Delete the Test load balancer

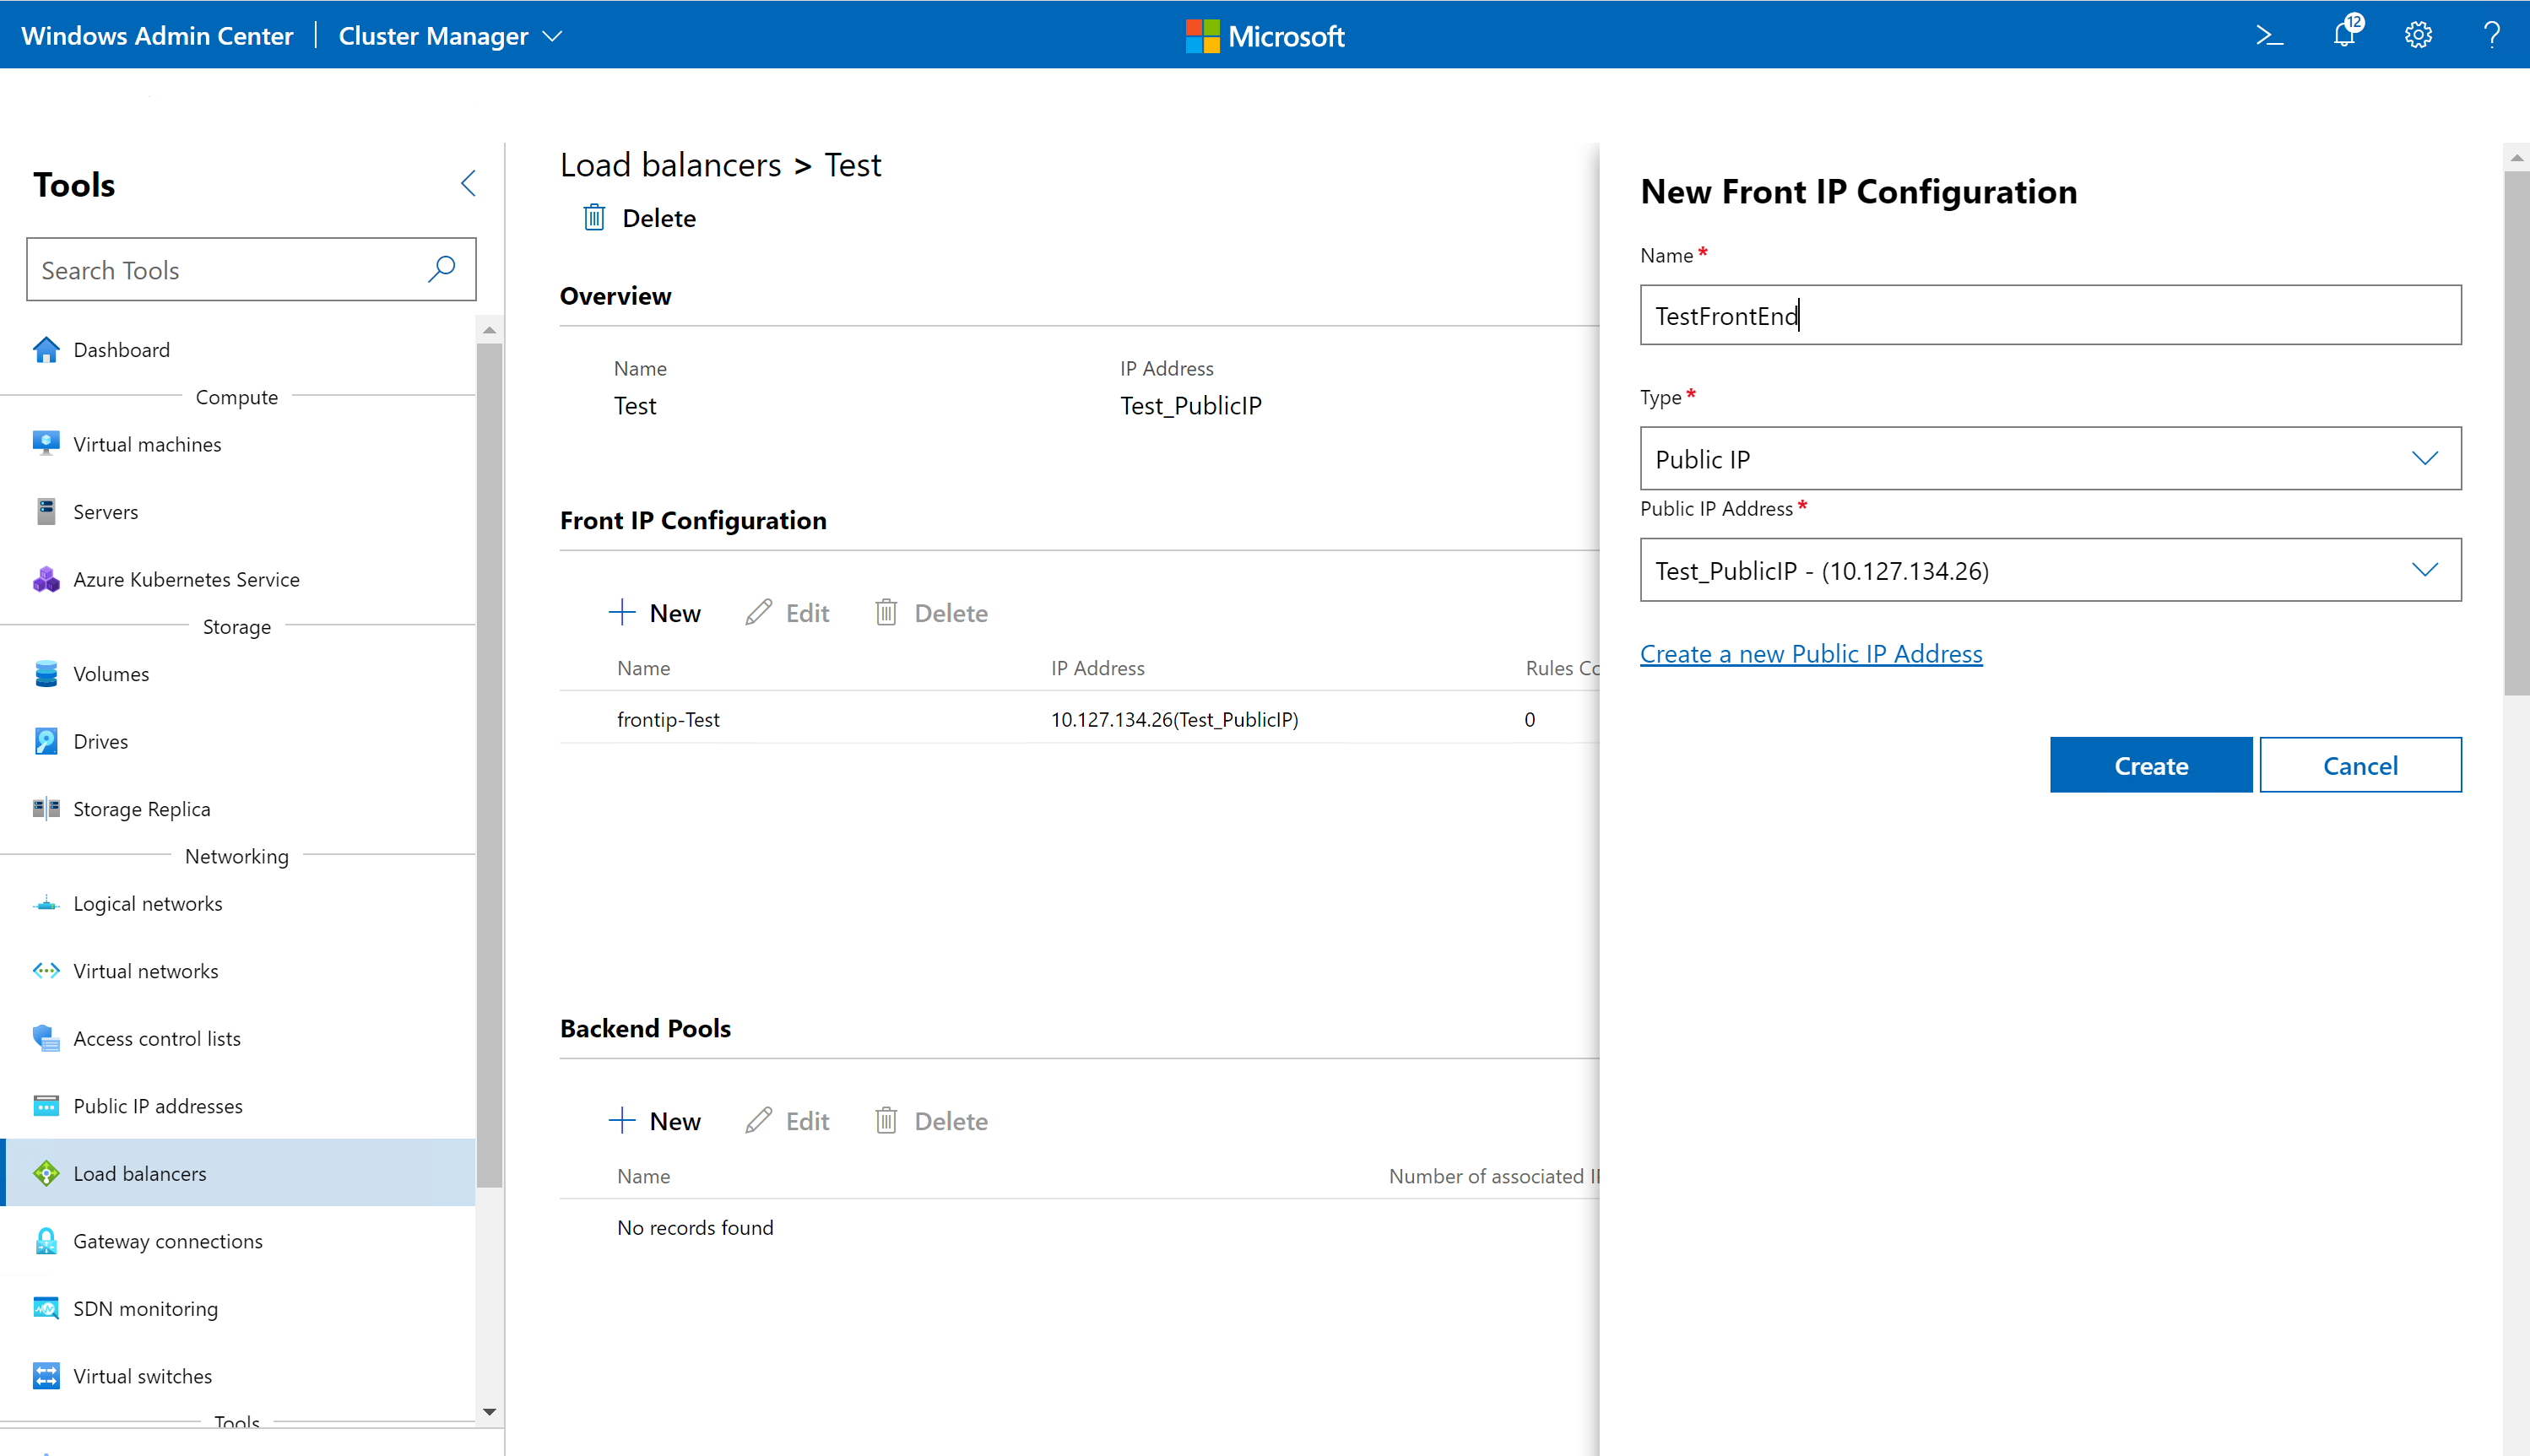pos(639,218)
